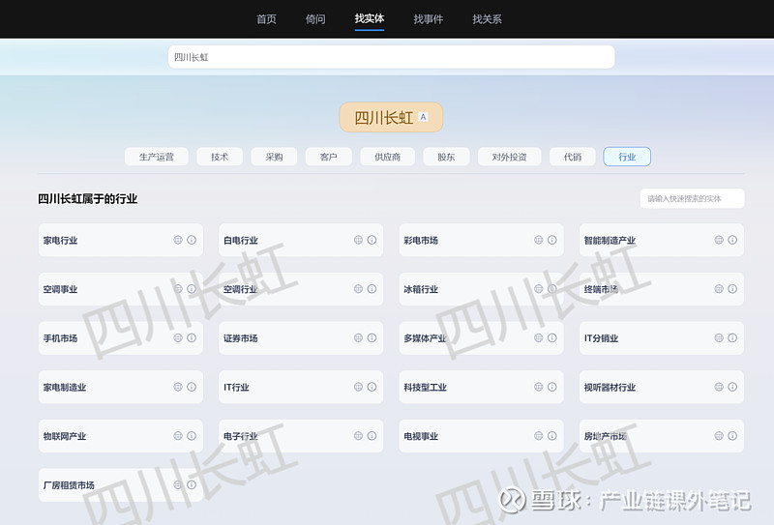Screen dimensions: 774x525
Task: Click the 四川长虹 entity badge
Action: click(x=391, y=117)
